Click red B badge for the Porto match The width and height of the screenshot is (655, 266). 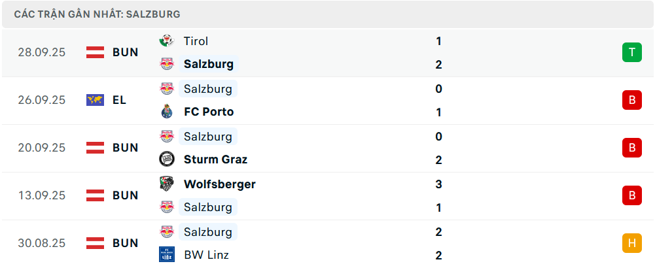coord(631,100)
